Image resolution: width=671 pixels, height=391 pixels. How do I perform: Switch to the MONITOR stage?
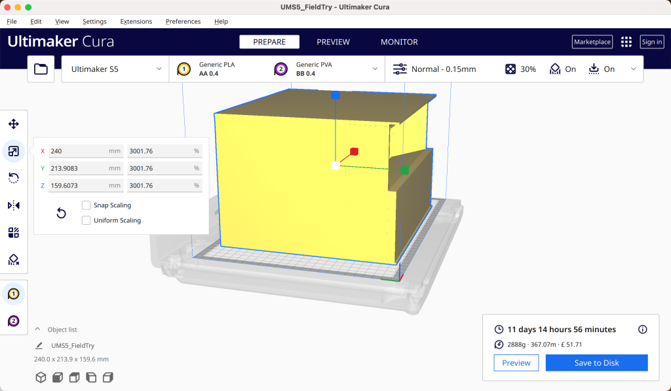pyautogui.click(x=399, y=42)
